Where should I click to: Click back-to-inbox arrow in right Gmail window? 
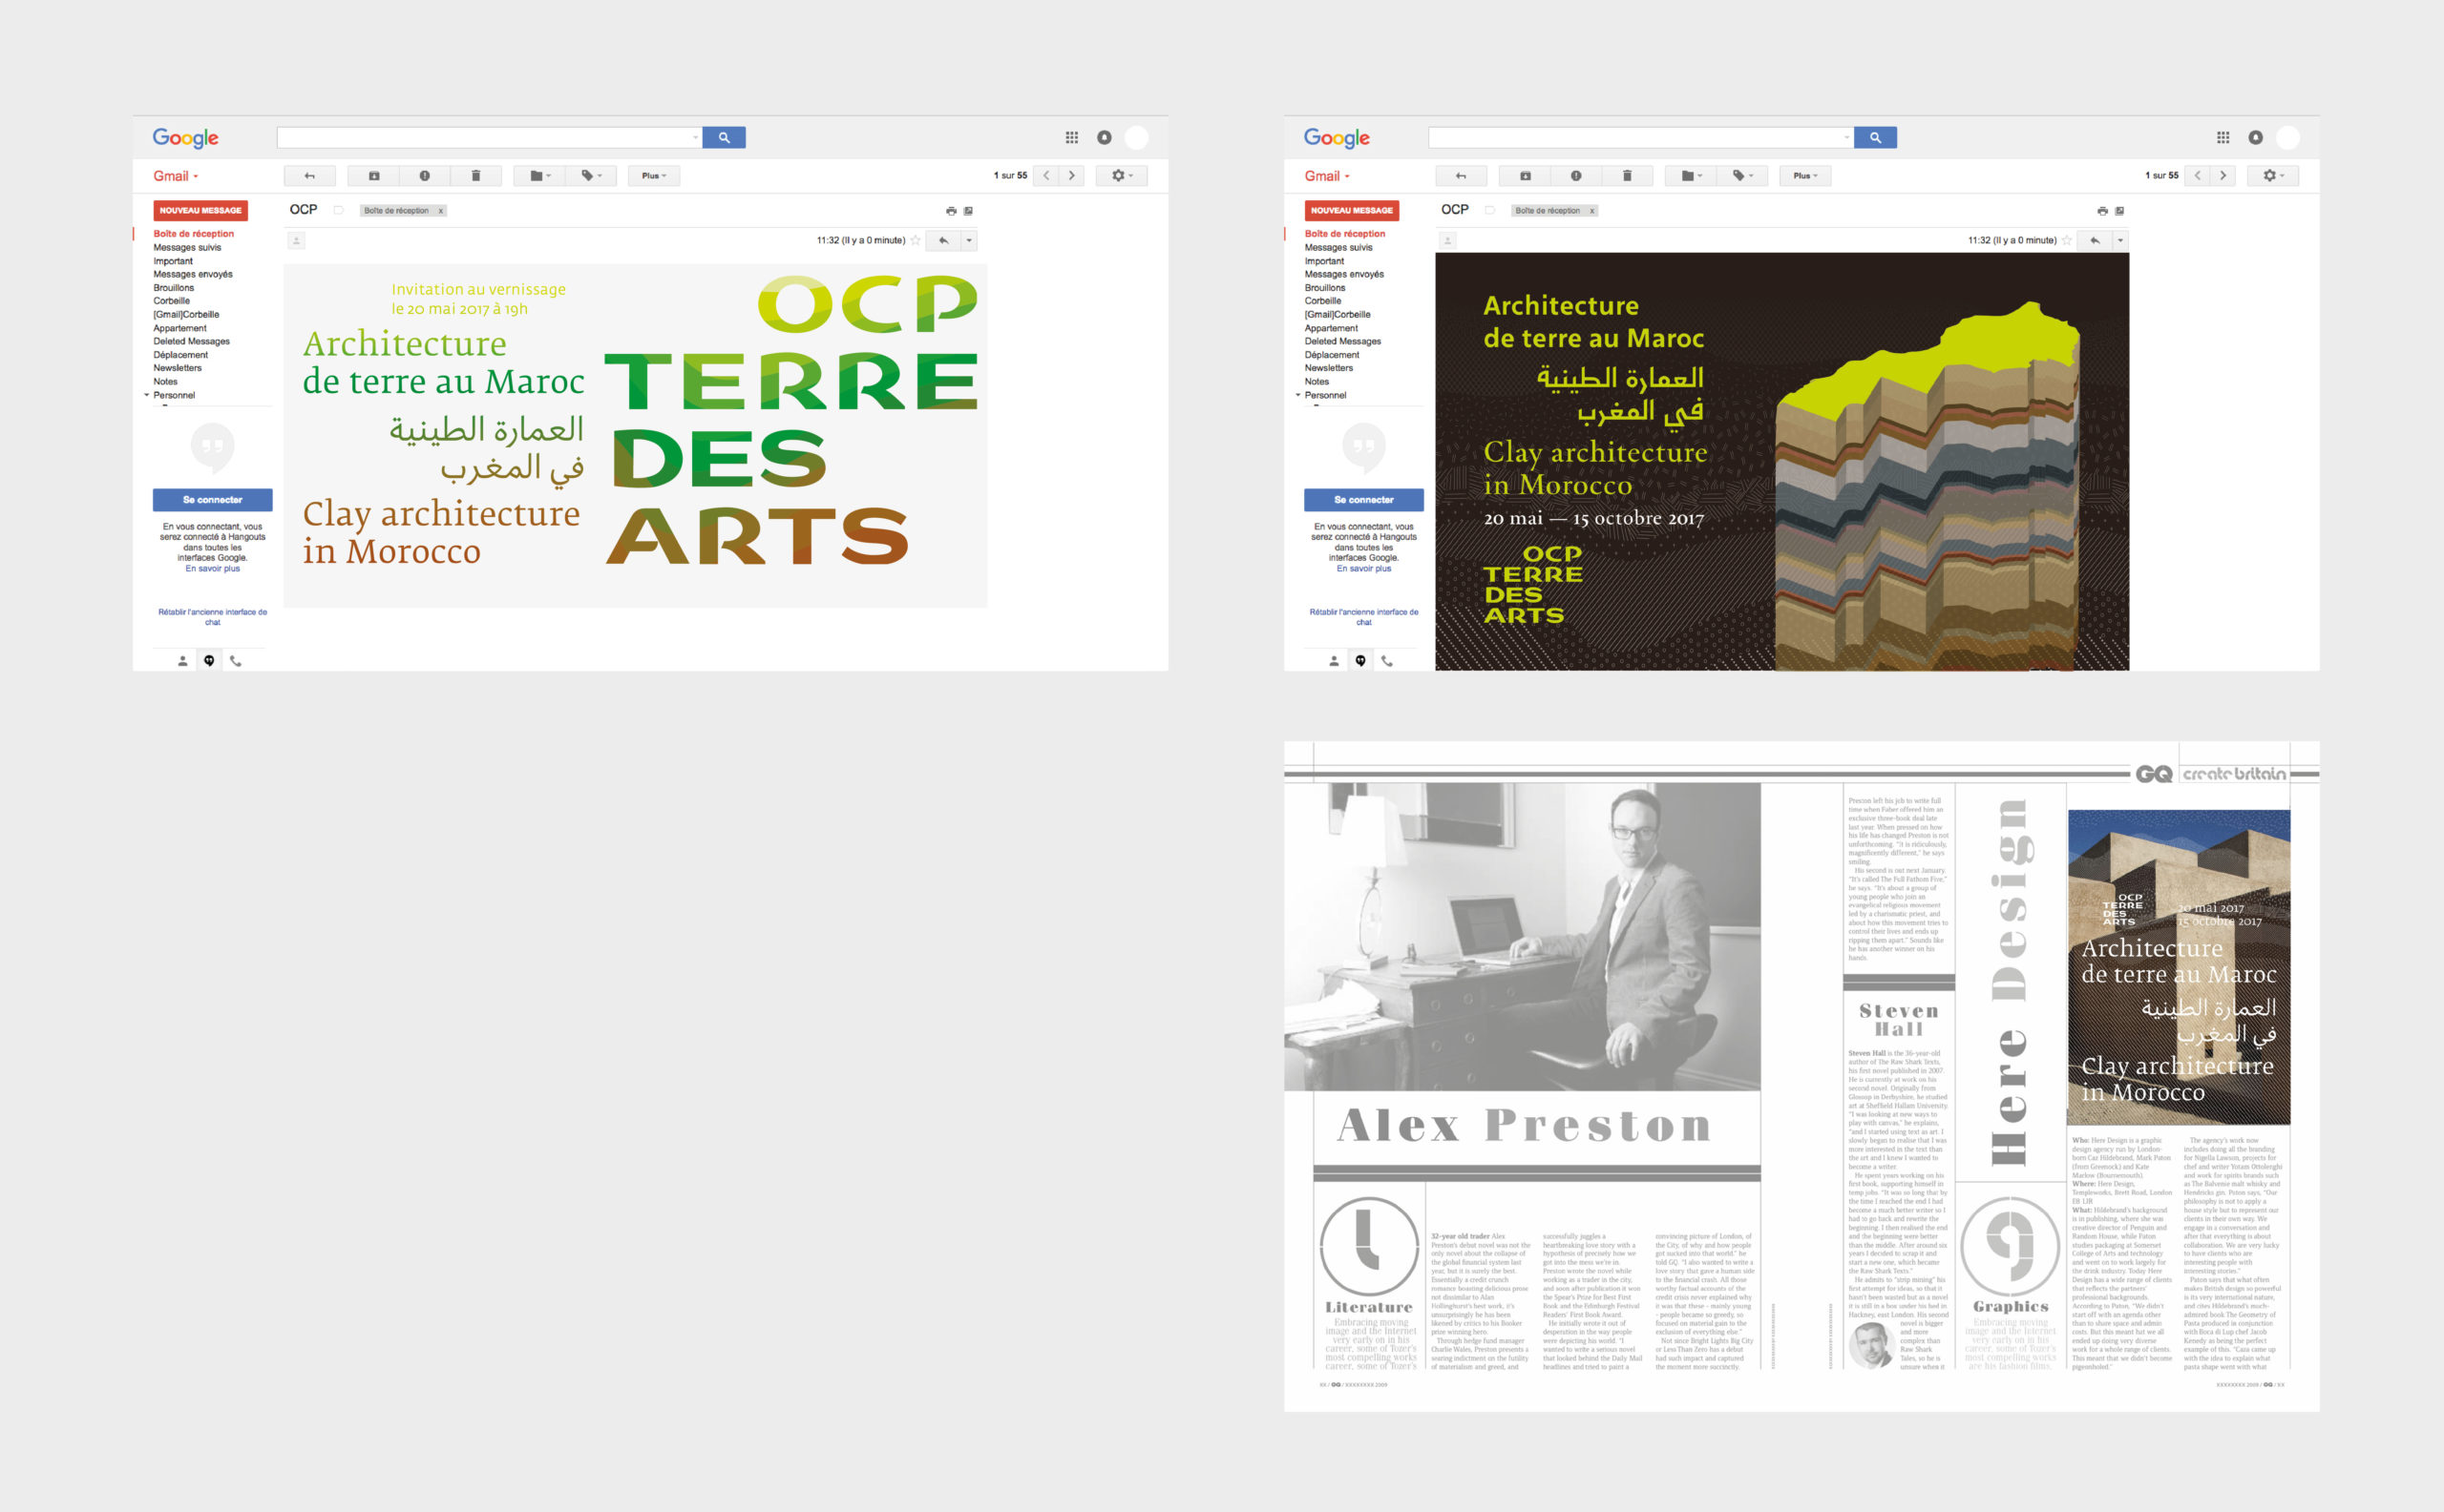point(1461,176)
